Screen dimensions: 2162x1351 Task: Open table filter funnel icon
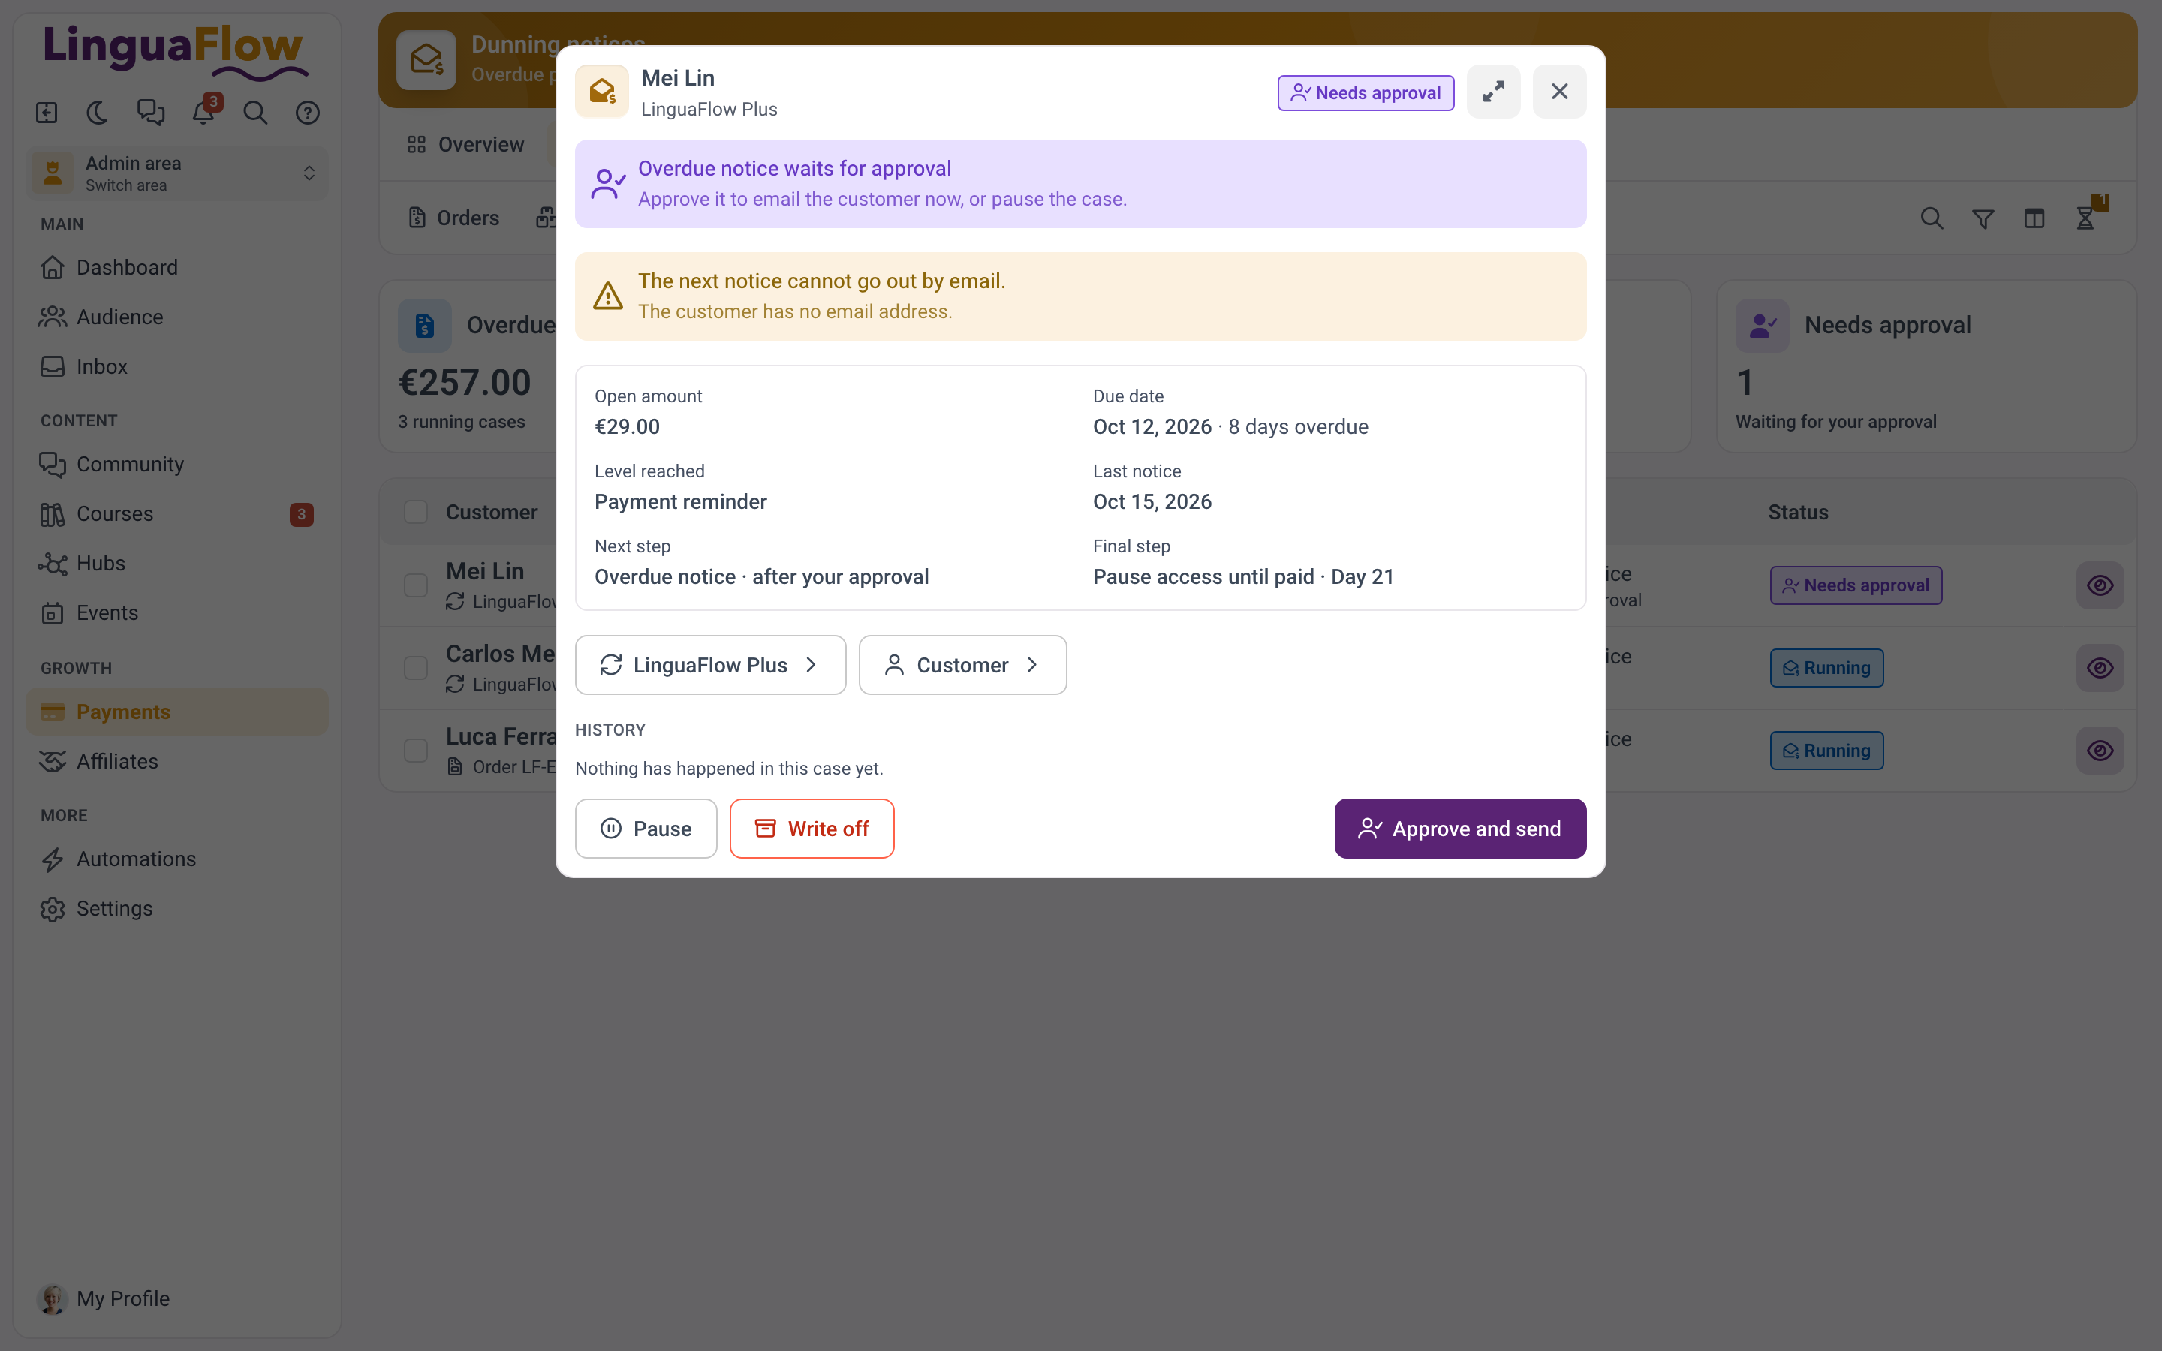point(1983,219)
